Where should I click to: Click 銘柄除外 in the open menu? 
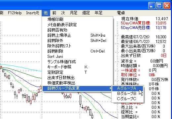[78, 41]
